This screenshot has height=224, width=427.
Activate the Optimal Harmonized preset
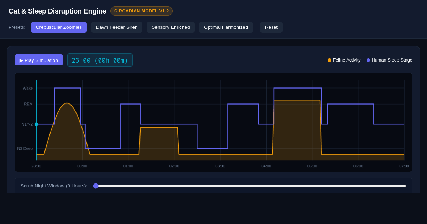coord(226,27)
